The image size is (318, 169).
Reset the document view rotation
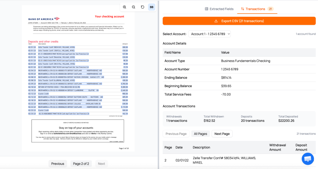tap(143, 7)
